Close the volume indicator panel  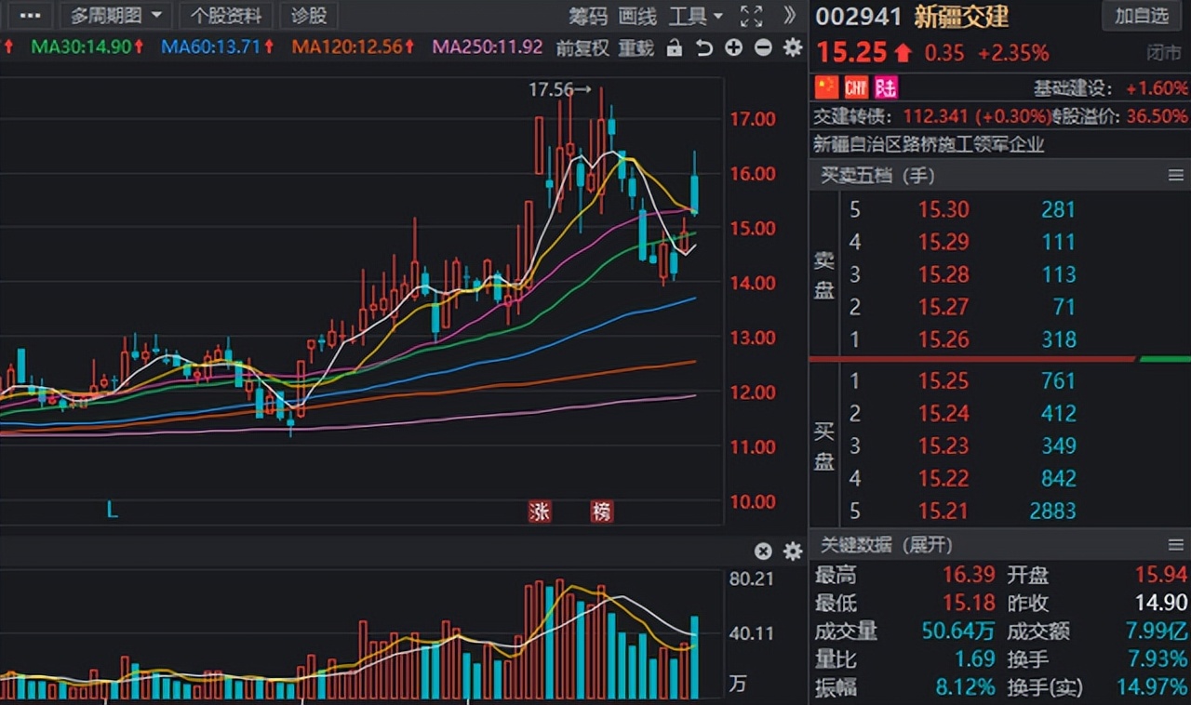[763, 551]
